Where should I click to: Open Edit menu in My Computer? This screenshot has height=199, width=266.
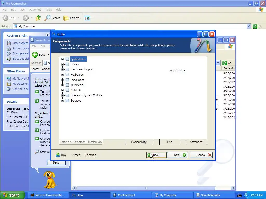tap(13, 10)
